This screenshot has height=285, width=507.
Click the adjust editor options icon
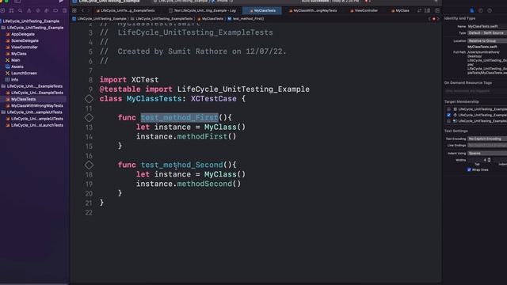428,10
